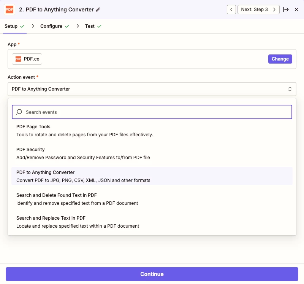The image size is (304, 284).
Task: Click the PDF.co app chip
Action: [27, 59]
